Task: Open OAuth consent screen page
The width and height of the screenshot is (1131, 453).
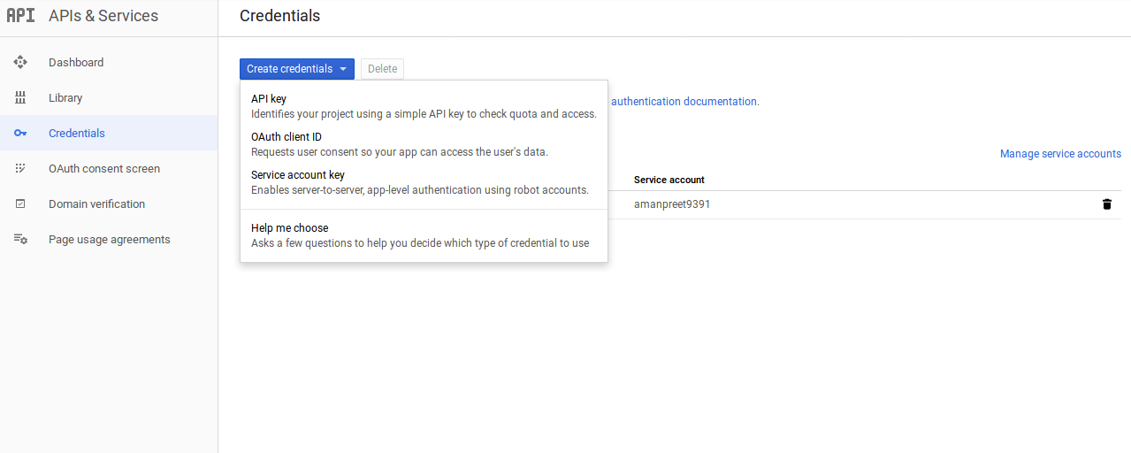Action: (104, 169)
